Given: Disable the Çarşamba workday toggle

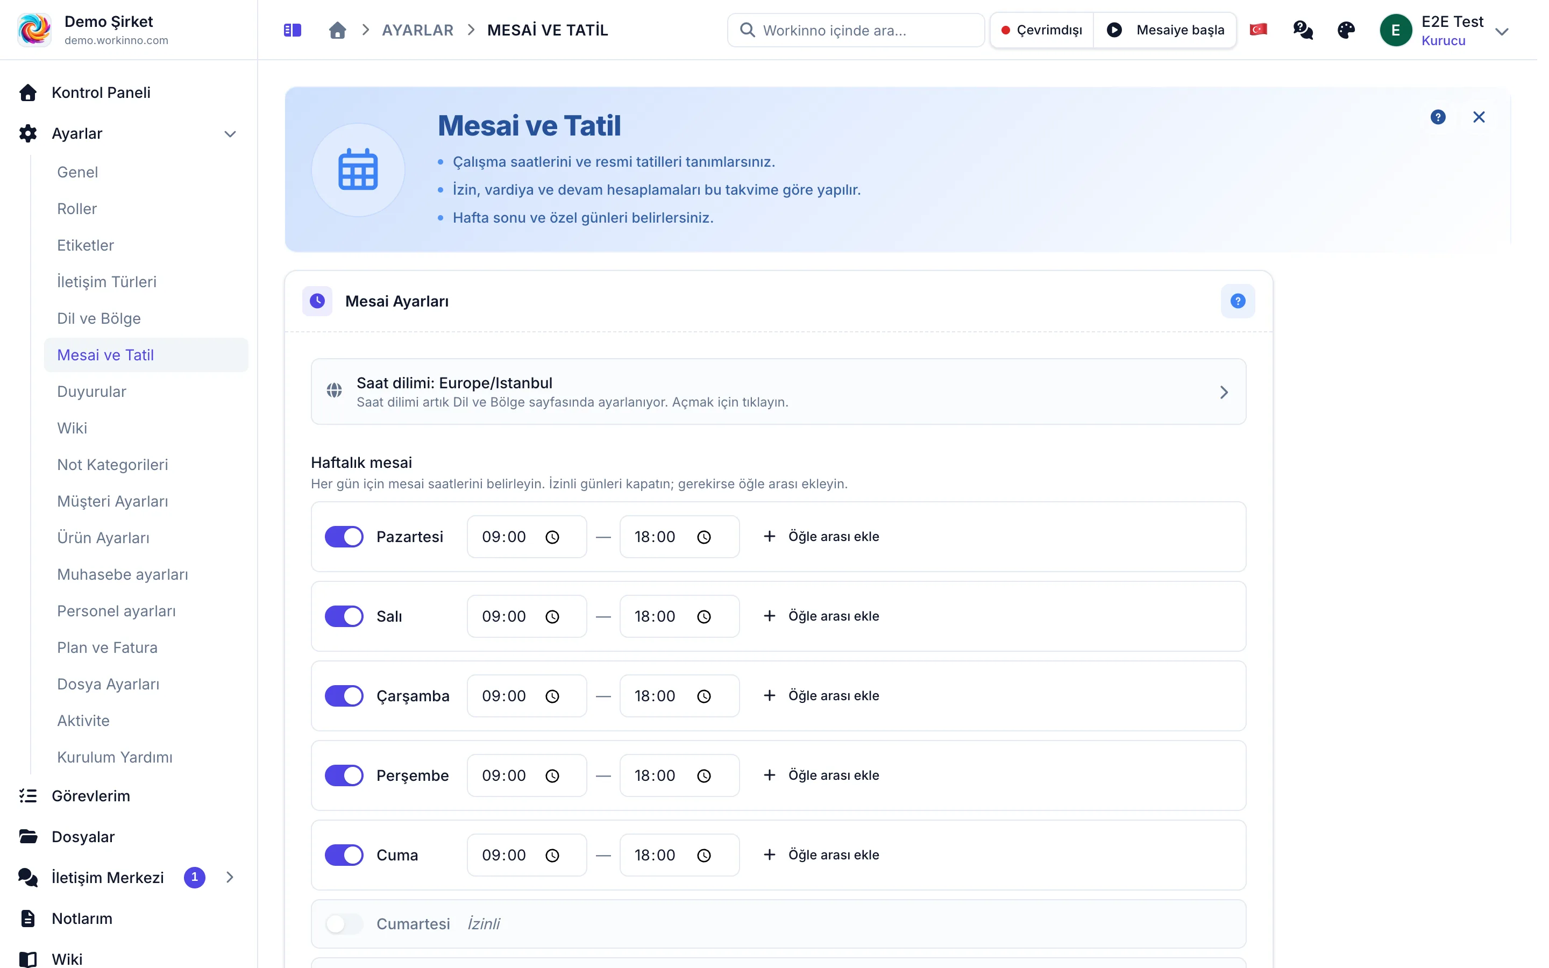Looking at the screenshot, I should (x=344, y=696).
